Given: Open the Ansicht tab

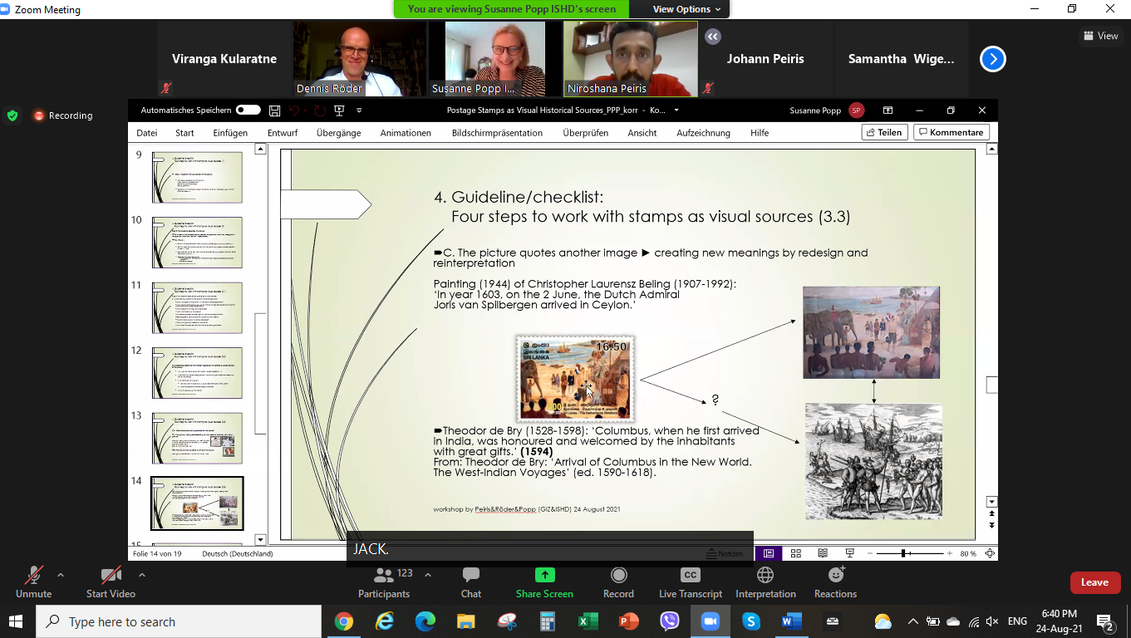Looking at the screenshot, I should [642, 133].
